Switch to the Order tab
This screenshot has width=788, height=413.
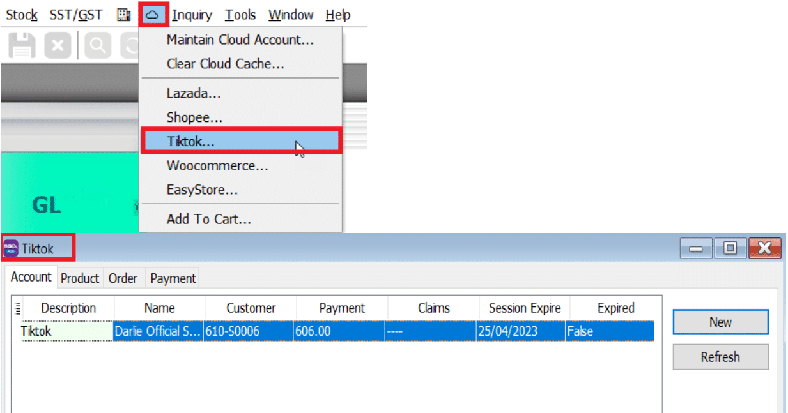click(123, 278)
